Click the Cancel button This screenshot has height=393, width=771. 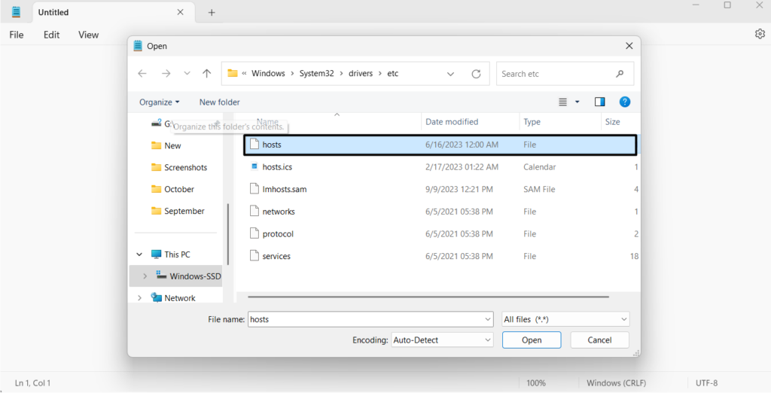pos(599,340)
